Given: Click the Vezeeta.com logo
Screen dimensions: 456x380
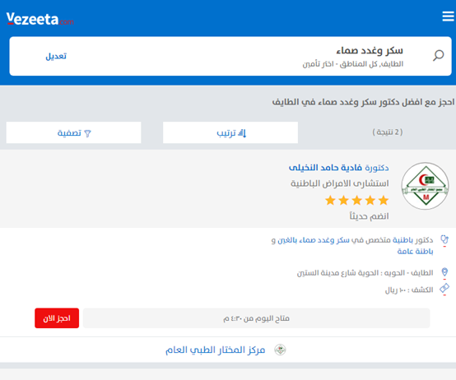Looking at the screenshot, I should [x=40, y=19].
